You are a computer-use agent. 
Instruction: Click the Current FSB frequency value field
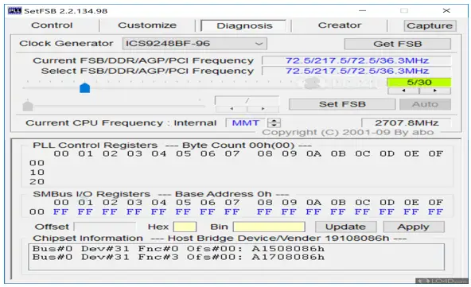coord(356,60)
